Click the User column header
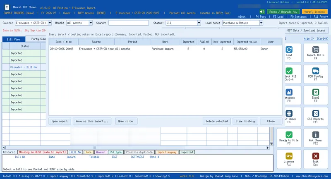 271,42
